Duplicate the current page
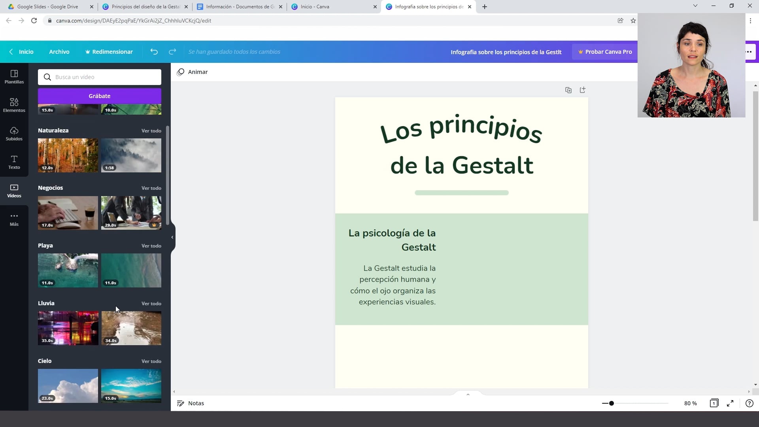Viewport: 759px width, 427px height. coord(568,90)
